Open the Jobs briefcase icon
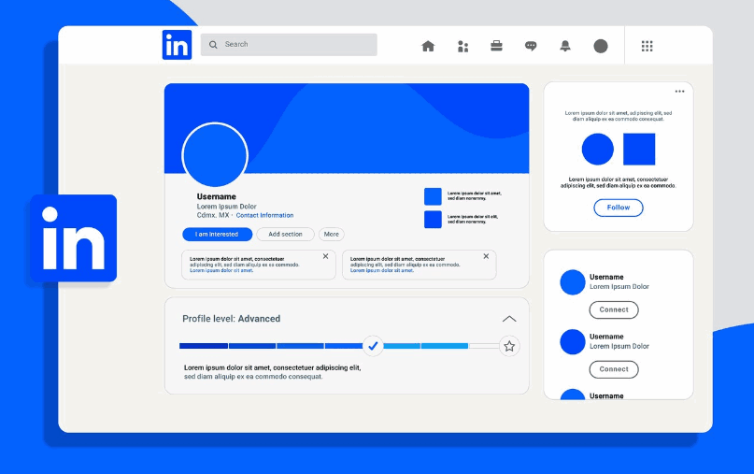This screenshot has width=754, height=474. [x=497, y=46]
